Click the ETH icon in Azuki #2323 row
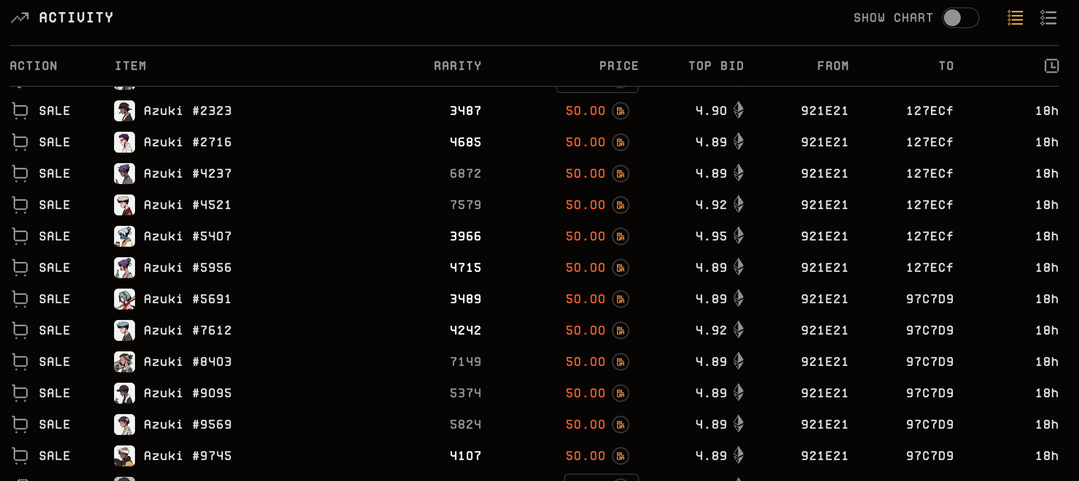Image resolution: width=1079 pixels, height=481 pixels. click(x=738, y=110)
